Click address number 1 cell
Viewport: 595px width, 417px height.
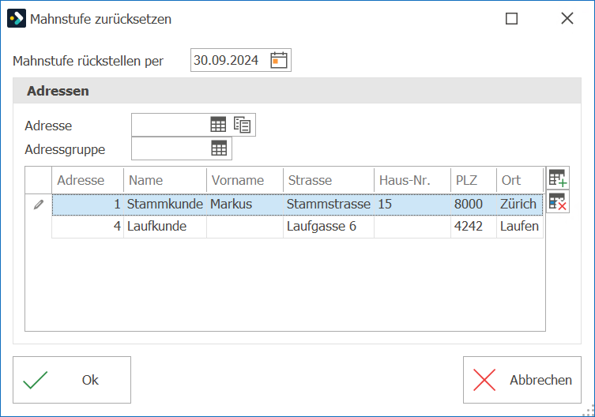(x=88, y=205)
